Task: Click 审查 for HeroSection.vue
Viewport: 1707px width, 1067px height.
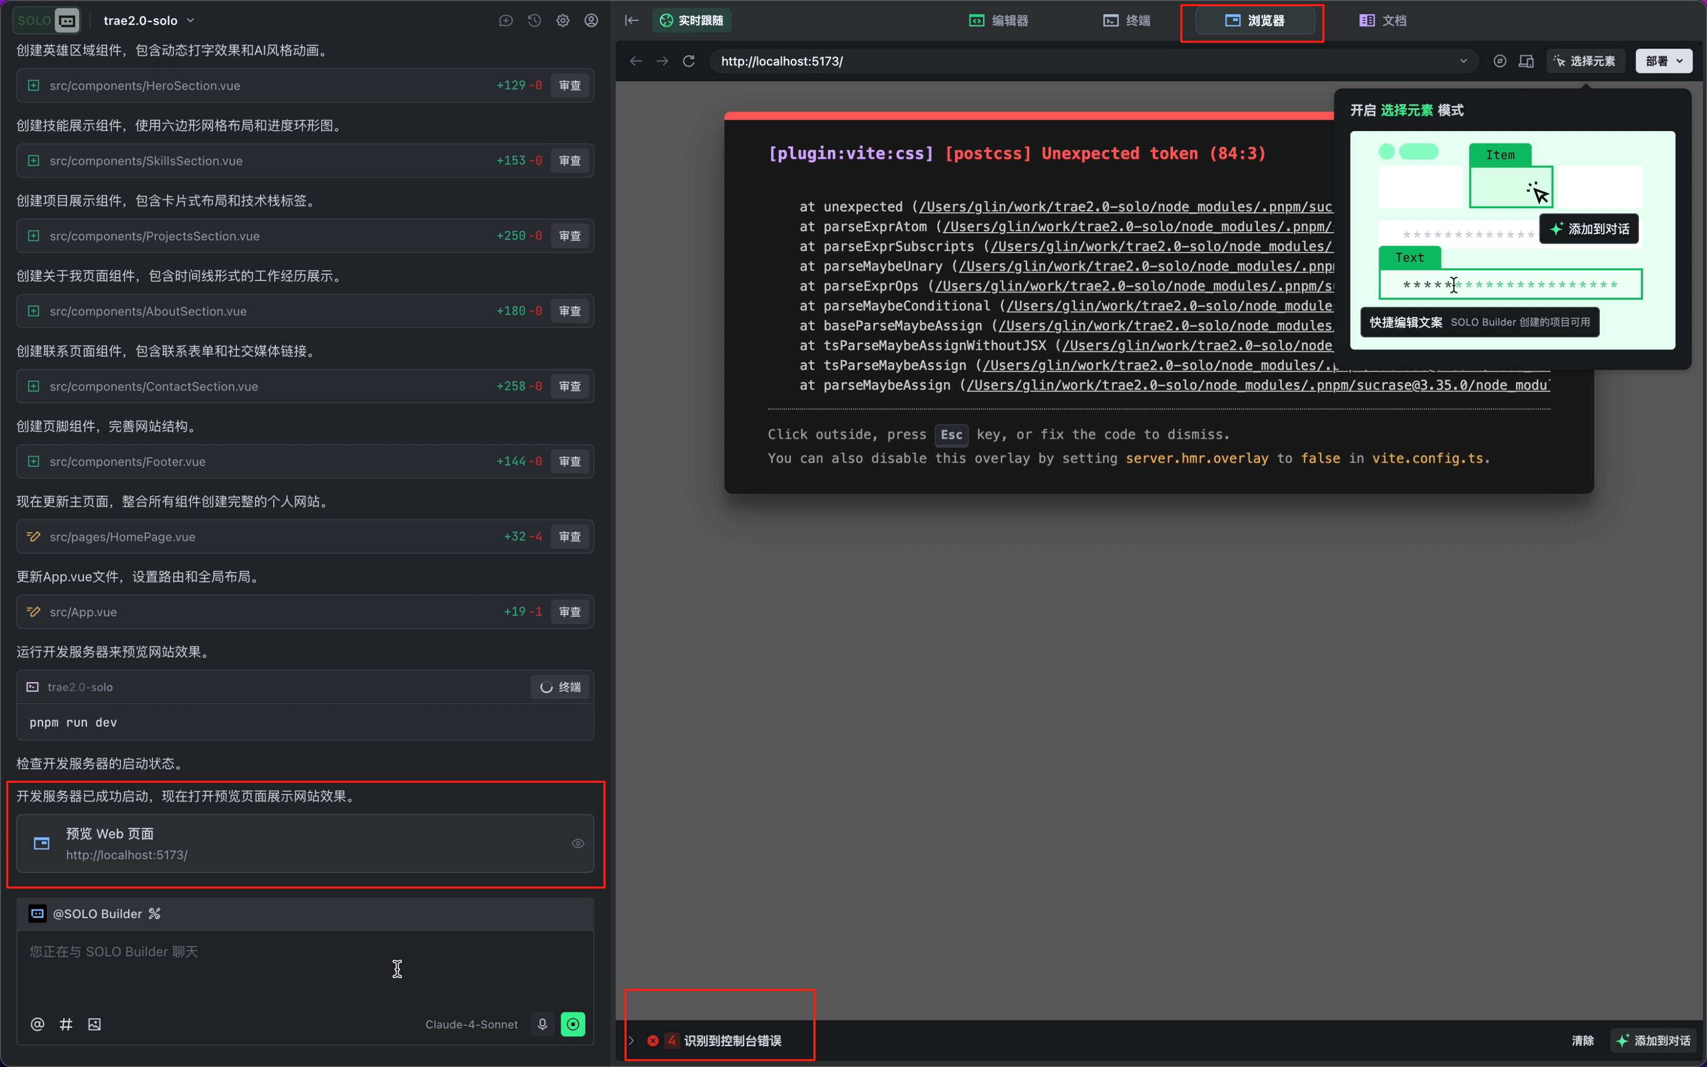Action: click(x=569, y=85)
